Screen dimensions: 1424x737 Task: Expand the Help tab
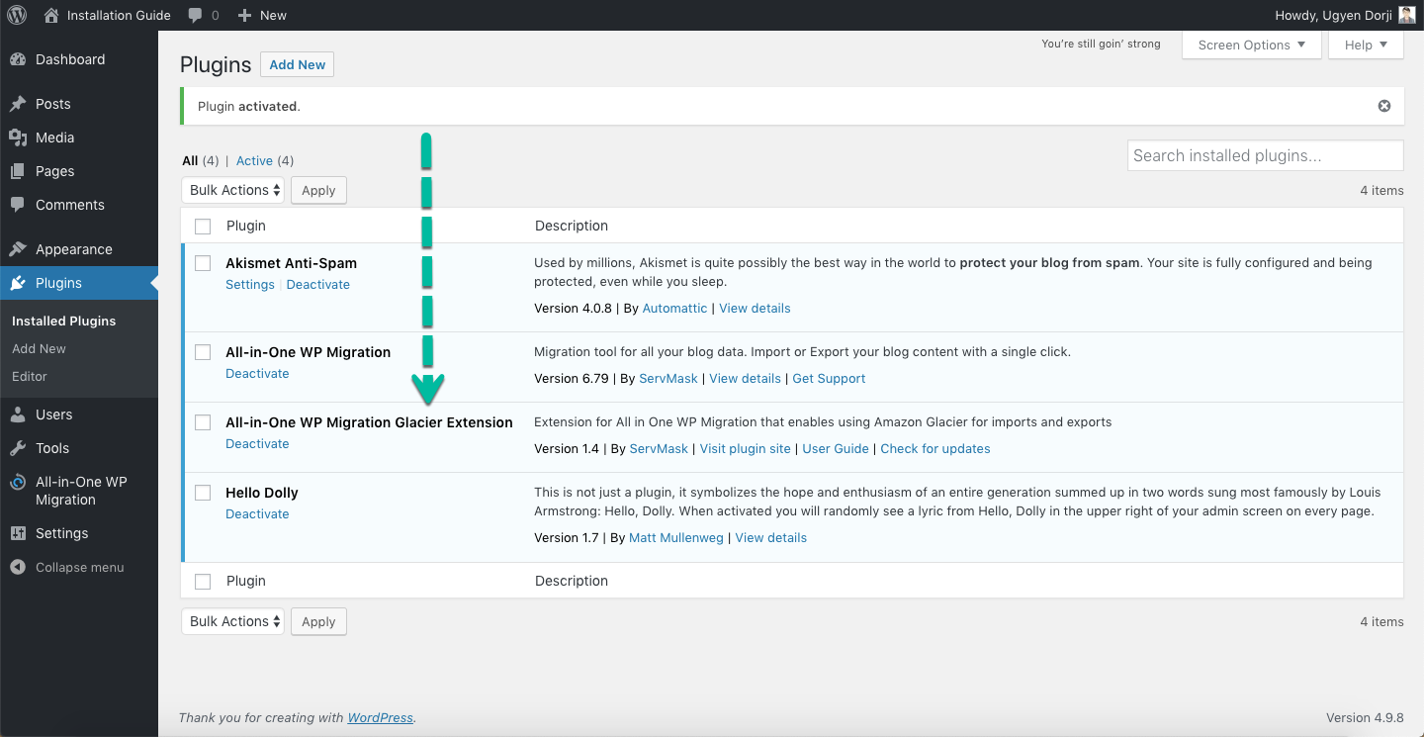tap(1366, 45)
